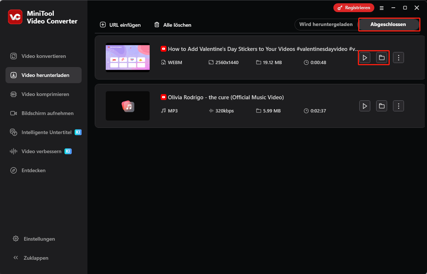The width and height of the screenshot is (427, 274).
Task: Click the Zuklappen double-chevron icon
Action: click(x=16, y=258)
